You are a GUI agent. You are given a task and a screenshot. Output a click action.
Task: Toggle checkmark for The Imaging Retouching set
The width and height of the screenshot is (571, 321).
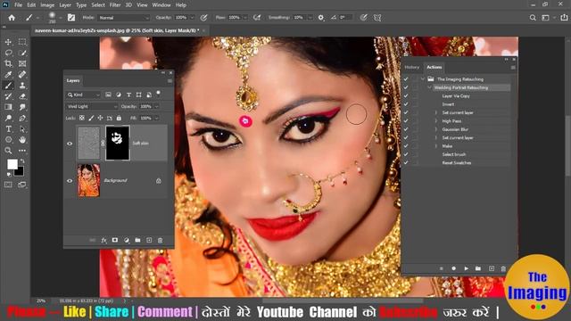click(x=406, y=79)
